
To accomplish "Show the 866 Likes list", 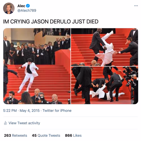I will (73, 135).
